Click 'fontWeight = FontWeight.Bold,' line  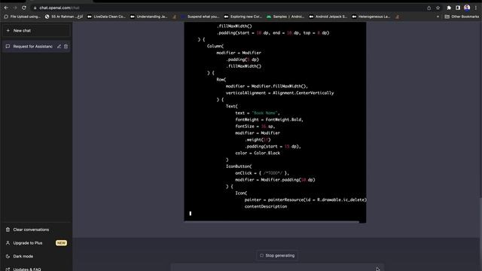(x=270, y=120)
